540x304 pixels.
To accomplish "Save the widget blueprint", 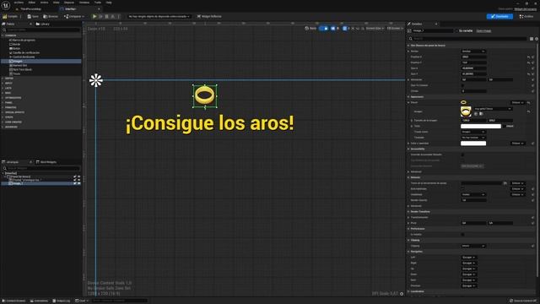I will click(33, 16).
